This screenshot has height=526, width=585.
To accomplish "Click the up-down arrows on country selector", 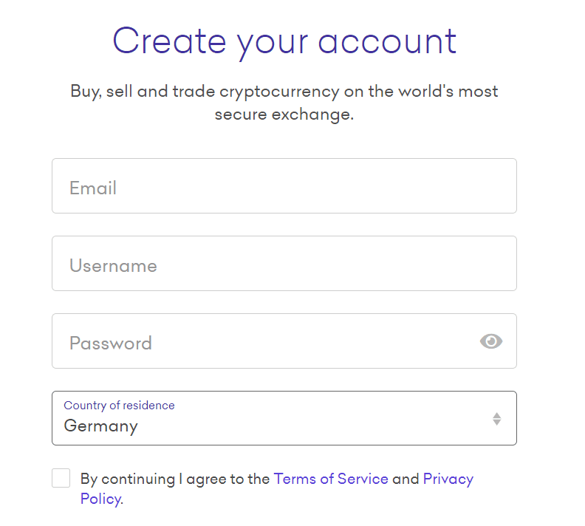I will 496,419.
